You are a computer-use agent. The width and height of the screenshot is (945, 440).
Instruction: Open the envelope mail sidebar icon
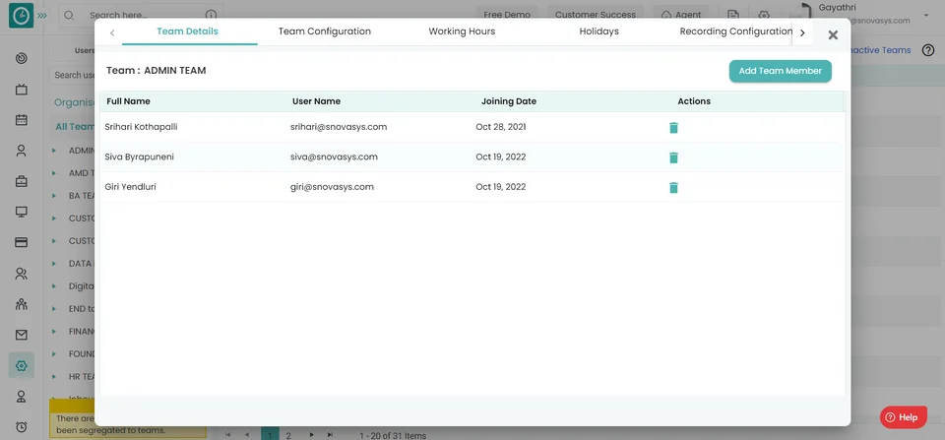click(21, 335)
